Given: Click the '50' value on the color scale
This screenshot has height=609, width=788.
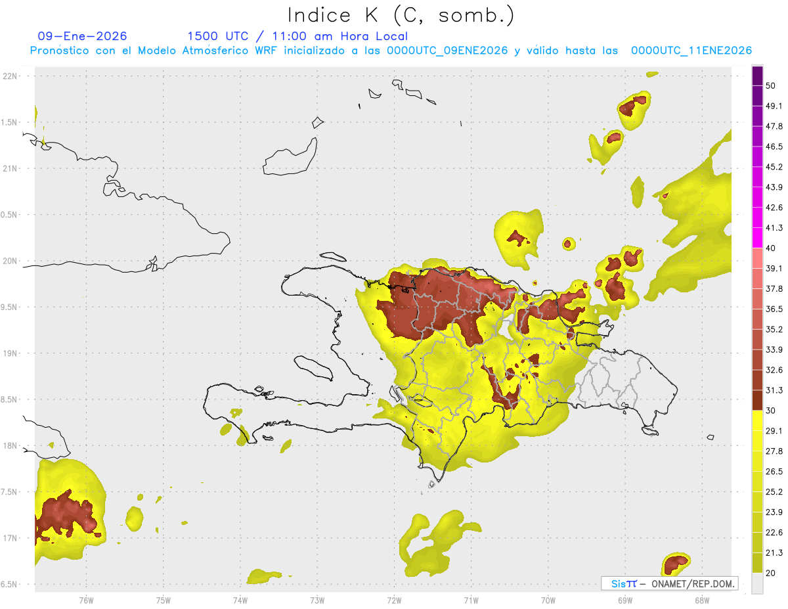Looking at the screenshot, I should [x=771, y=86].
